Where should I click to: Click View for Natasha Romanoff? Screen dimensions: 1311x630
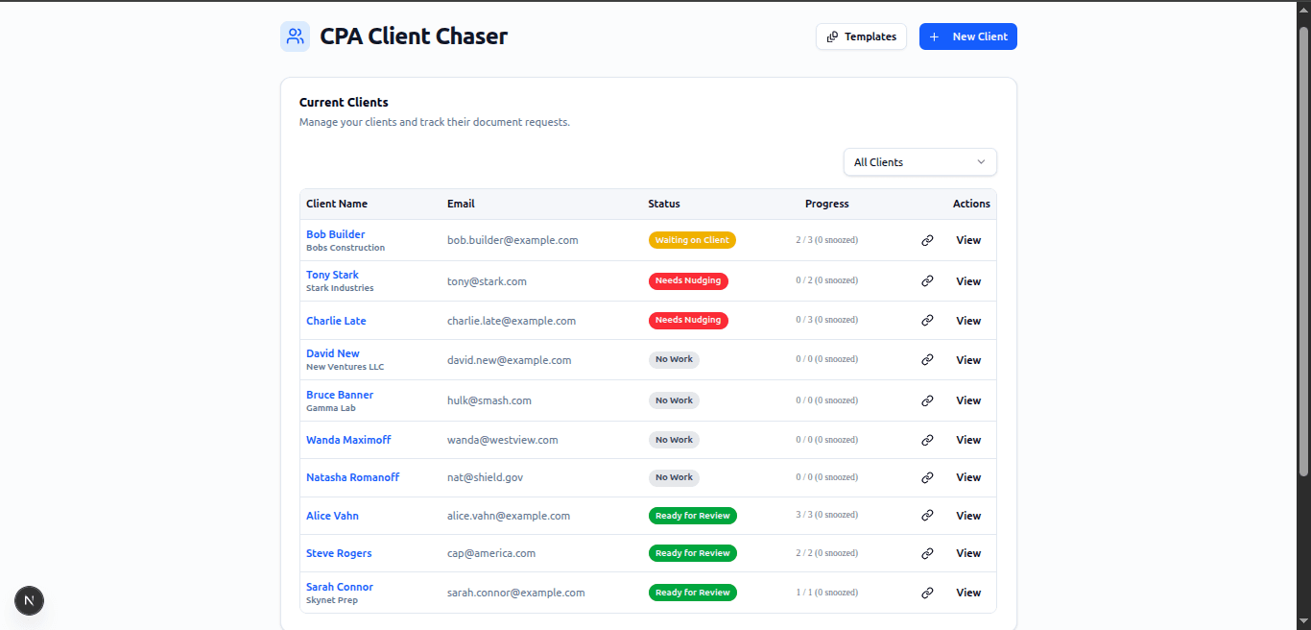(x=967, y=477)
